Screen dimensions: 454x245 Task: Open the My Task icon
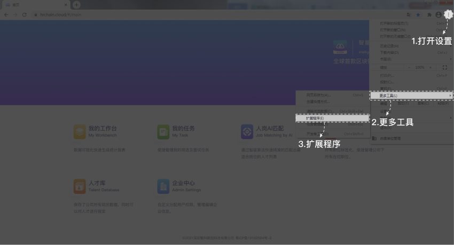pos(163,132)
